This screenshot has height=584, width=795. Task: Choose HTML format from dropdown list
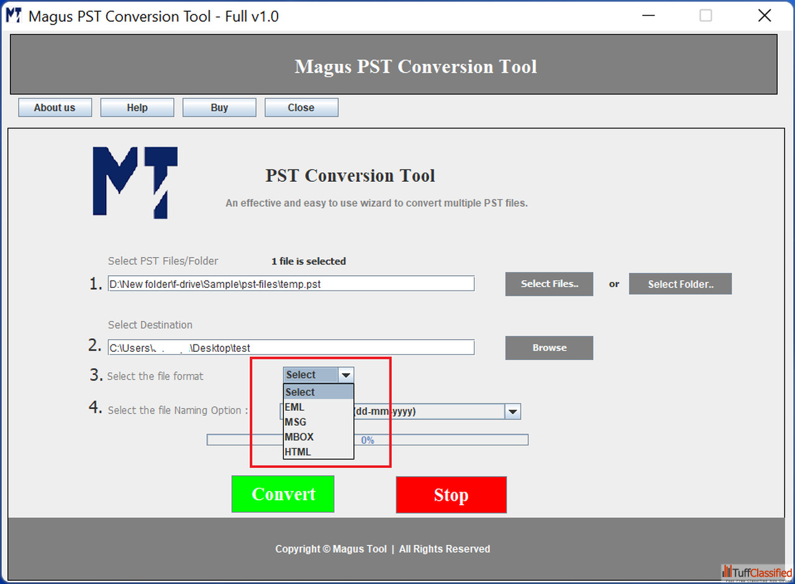tap(319, 452)
